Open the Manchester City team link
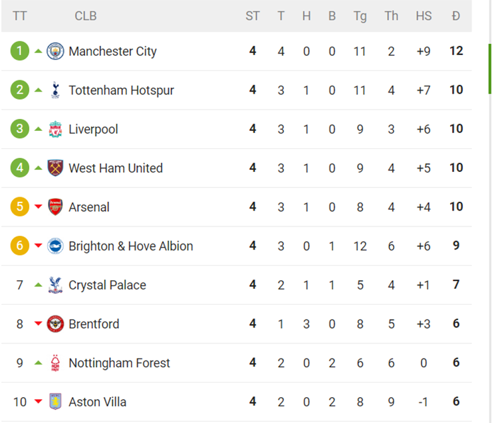Screen dimensions: 492x423 click(112, 51)
